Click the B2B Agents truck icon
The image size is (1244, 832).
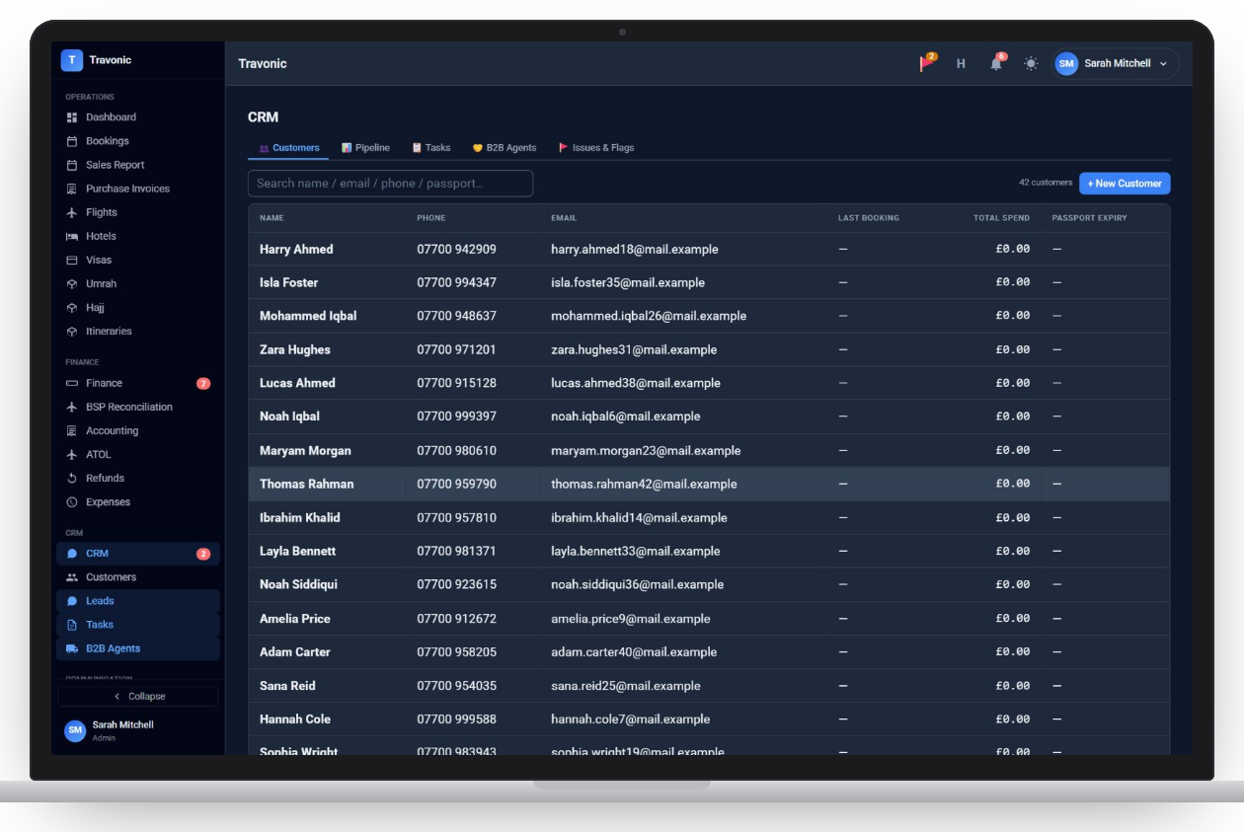coord(72,648)
